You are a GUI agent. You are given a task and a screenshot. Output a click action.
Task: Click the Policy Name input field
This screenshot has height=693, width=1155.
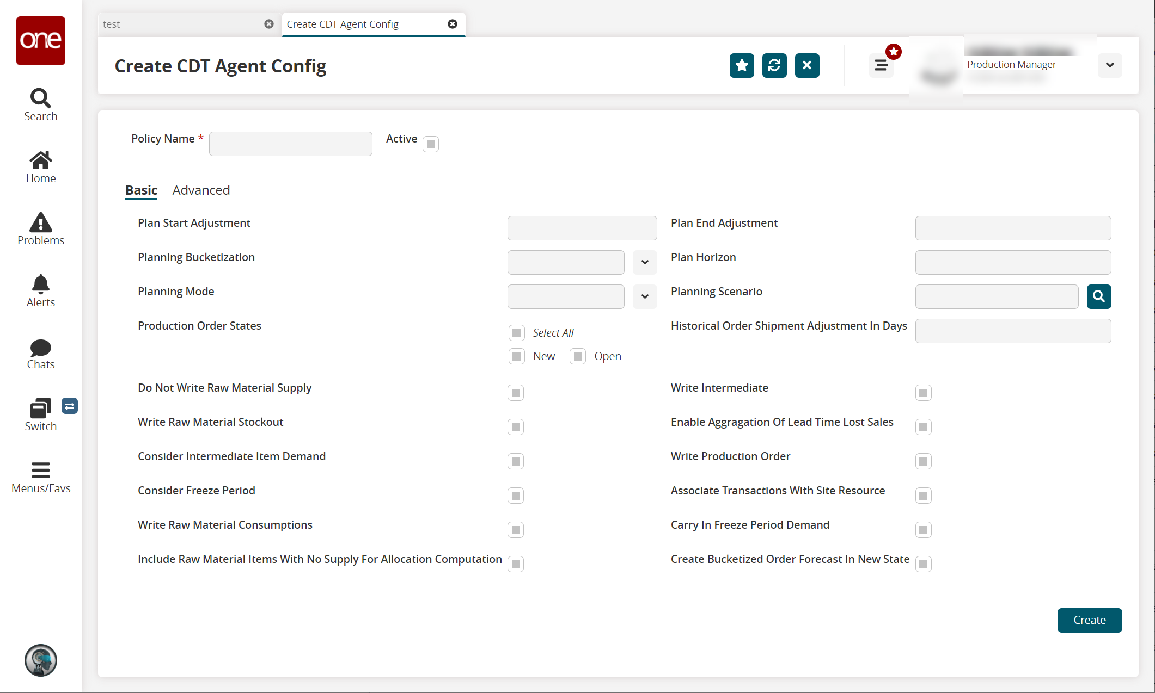[x=290, y=144]
